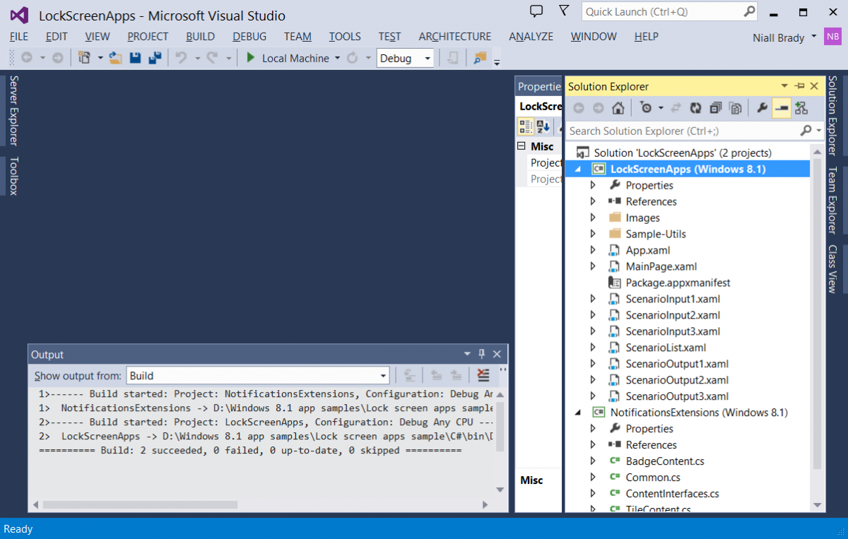This screenshot has height=539, width=848.
Task: Click the Pending Changes Filter clock icon
Action: [645, 108]
